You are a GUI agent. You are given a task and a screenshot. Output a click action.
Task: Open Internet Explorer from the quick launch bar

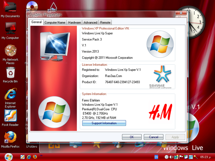coord(29,157)
